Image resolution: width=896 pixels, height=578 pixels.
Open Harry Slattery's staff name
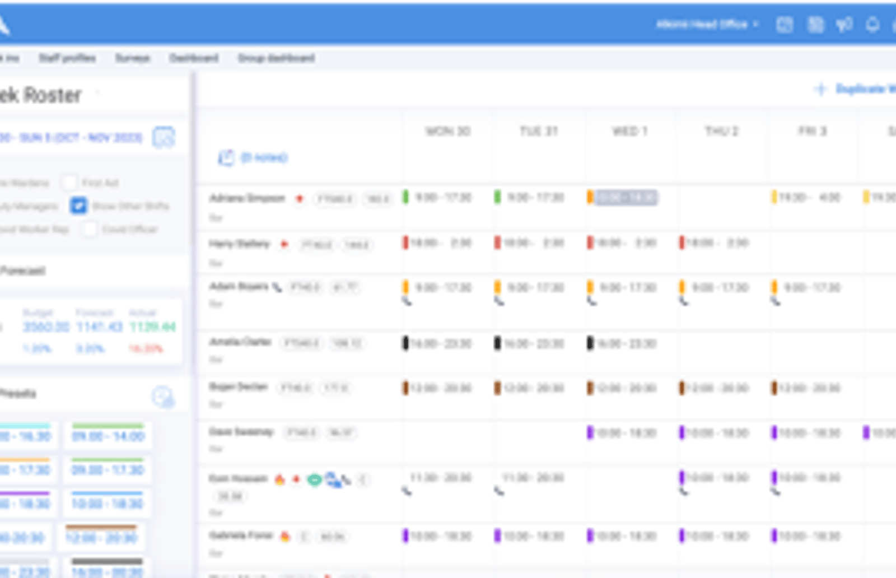point(240,244)
